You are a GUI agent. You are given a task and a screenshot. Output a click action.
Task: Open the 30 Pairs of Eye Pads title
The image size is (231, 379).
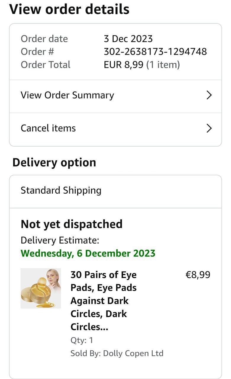coord(104,301)
